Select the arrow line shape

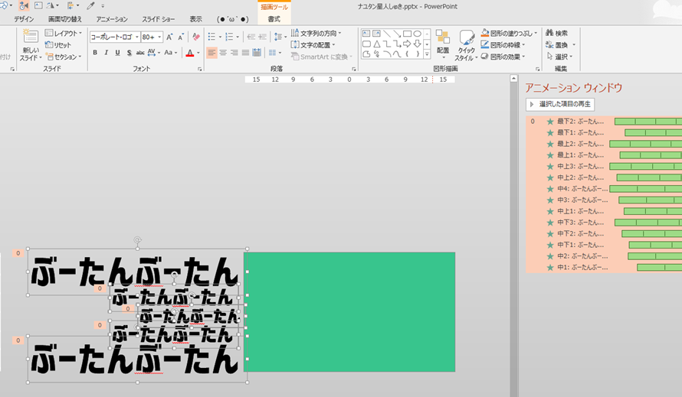click(x=397, y=34)
